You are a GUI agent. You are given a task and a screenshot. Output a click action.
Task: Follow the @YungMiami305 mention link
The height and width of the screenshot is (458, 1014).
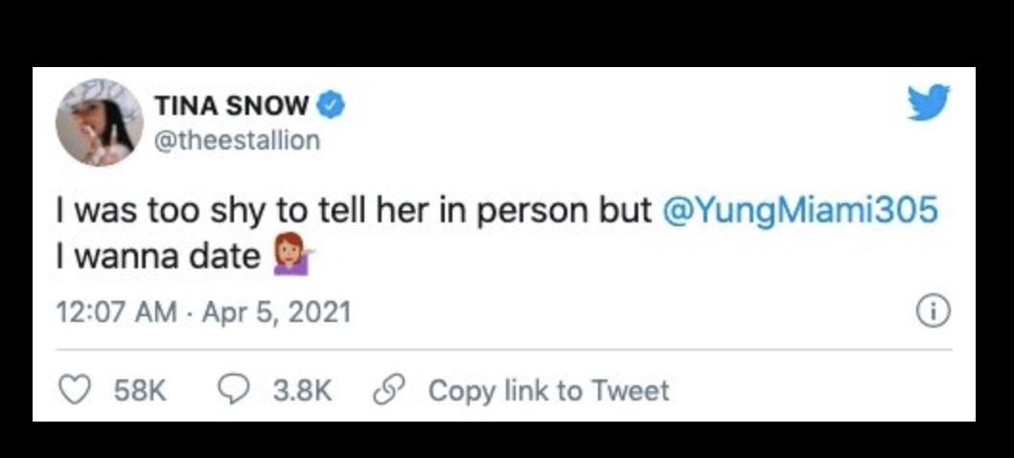pos(800,211)
